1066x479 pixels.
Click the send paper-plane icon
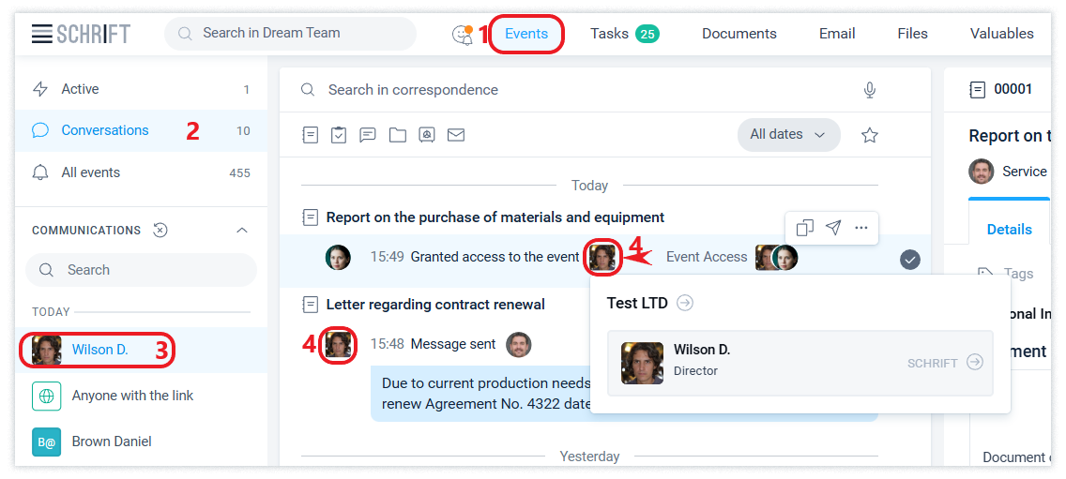pos(833,228)
